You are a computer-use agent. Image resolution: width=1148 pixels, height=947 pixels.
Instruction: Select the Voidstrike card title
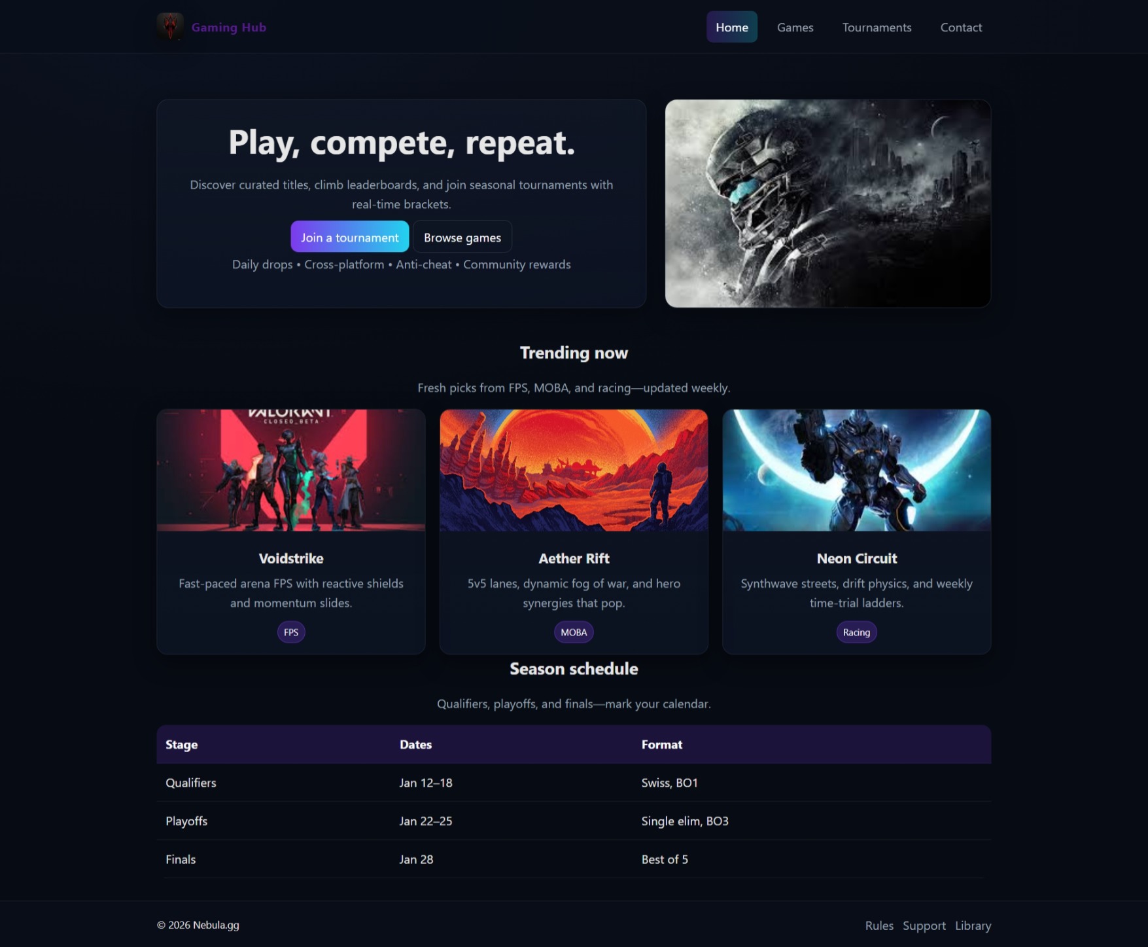pos(291,558)
